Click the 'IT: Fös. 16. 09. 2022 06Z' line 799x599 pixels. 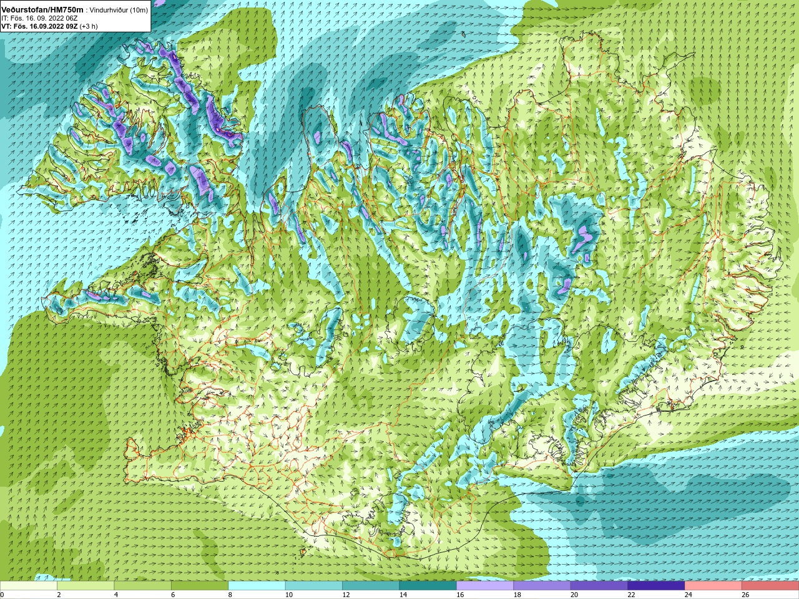[x=39, y=18]
